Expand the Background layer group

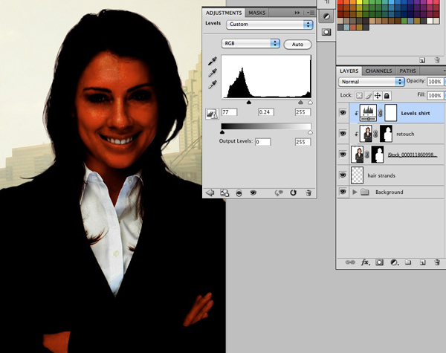click(355, 192)
